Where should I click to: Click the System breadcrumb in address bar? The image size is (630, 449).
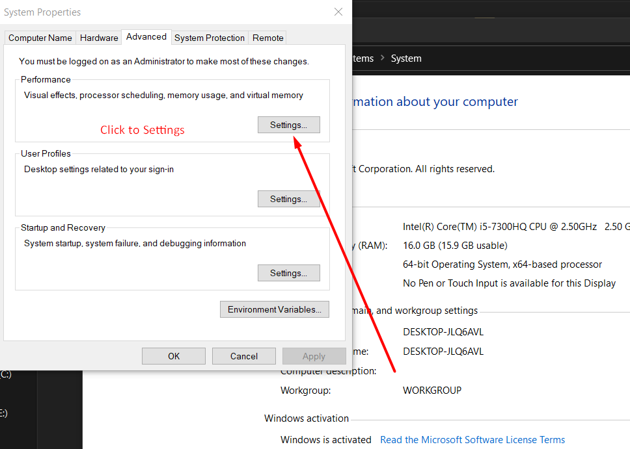click(x=406, y=58)
